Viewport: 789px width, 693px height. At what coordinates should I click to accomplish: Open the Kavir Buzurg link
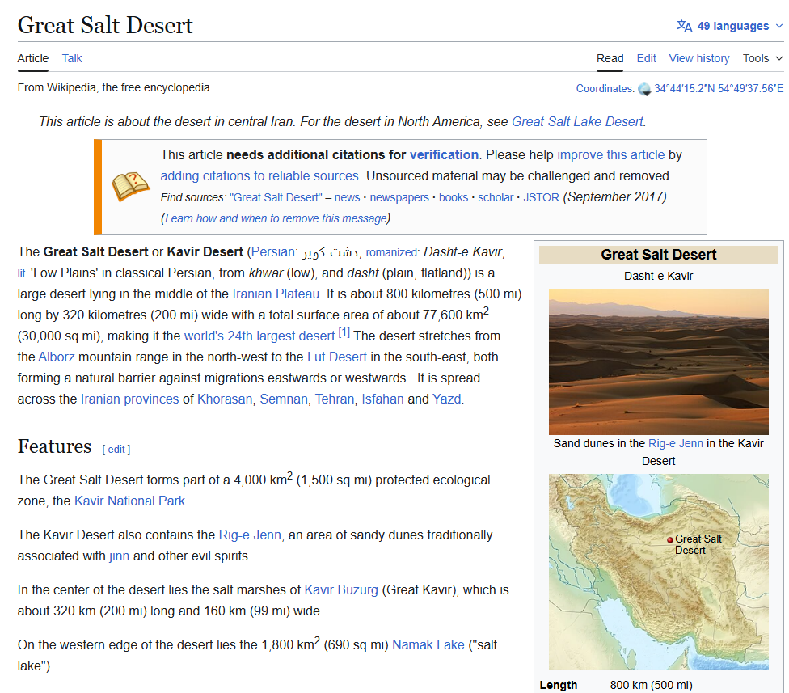341,589
